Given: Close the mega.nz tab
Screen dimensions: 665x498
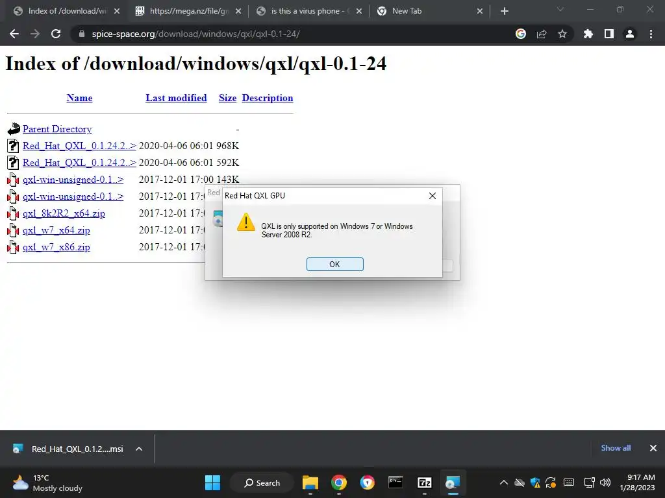Looking at the screenshot, I should (238, 11).
